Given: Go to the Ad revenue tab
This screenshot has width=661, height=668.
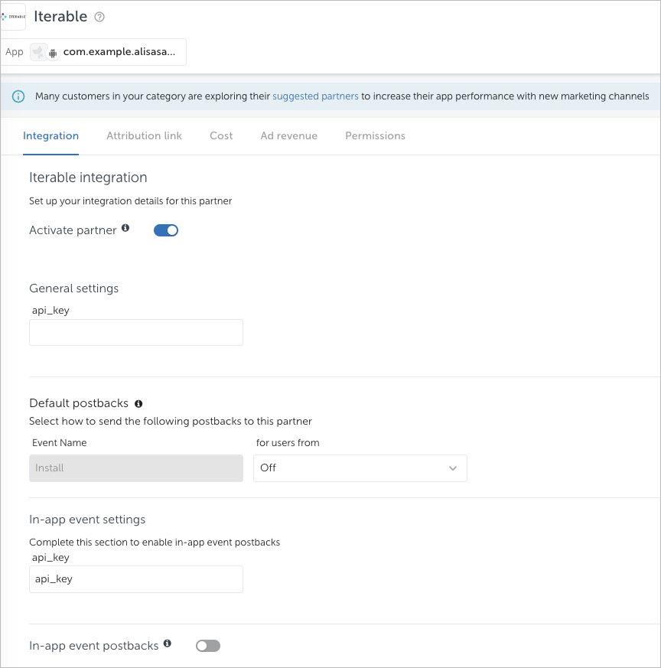Looking at the screenshot, I should (x=288, y=136).
